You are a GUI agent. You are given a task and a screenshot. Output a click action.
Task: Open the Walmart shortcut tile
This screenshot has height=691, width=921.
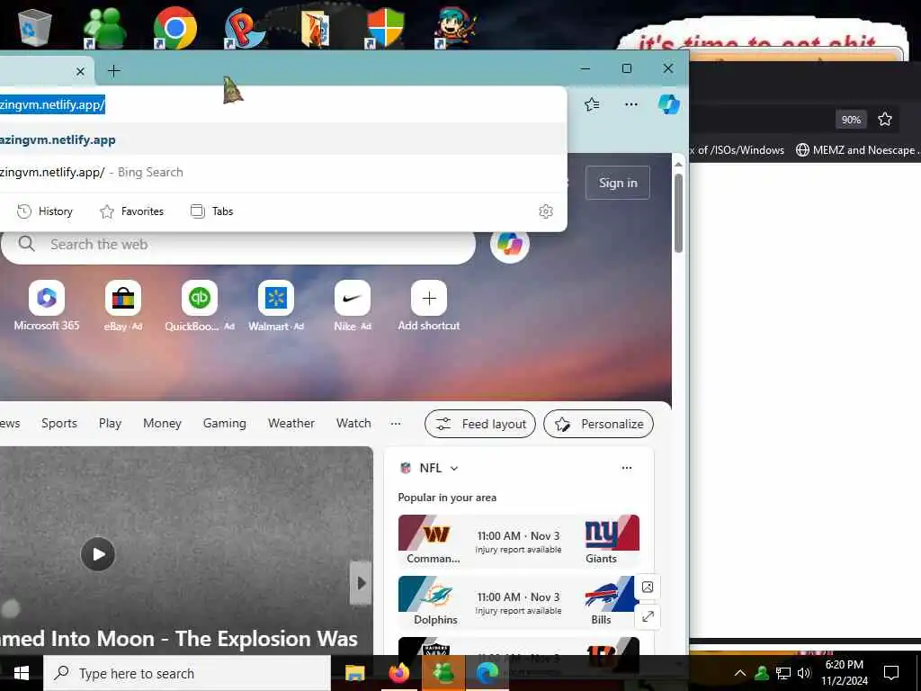click(275, 306)
